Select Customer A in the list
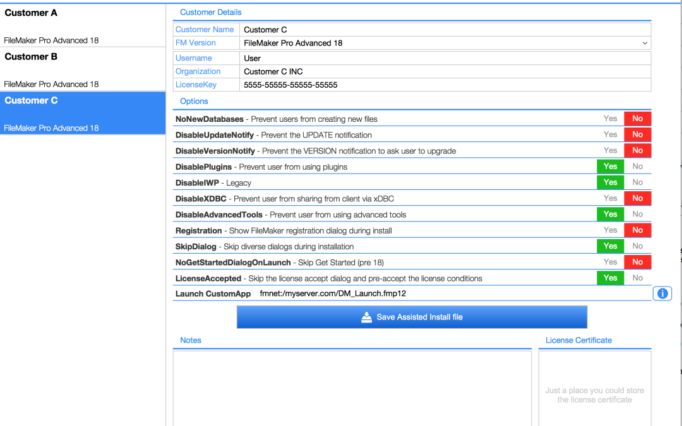The image size is (682, 426). (x=83, y=25)
